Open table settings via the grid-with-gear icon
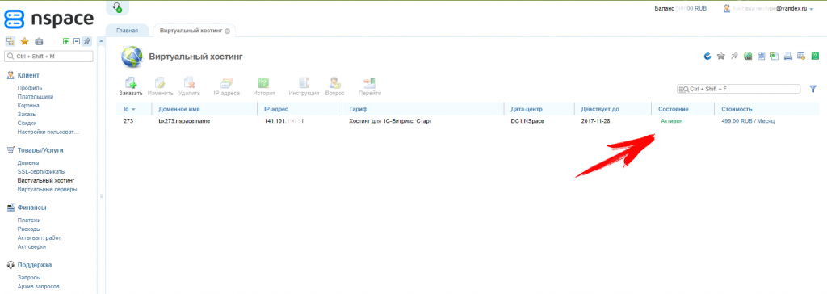 801,56
